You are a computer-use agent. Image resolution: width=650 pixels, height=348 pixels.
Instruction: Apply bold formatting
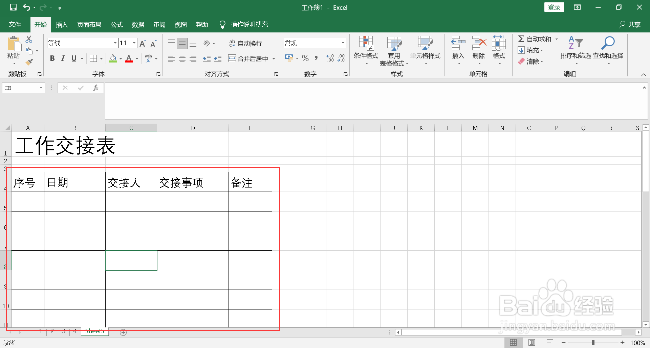tap(52, 58)
